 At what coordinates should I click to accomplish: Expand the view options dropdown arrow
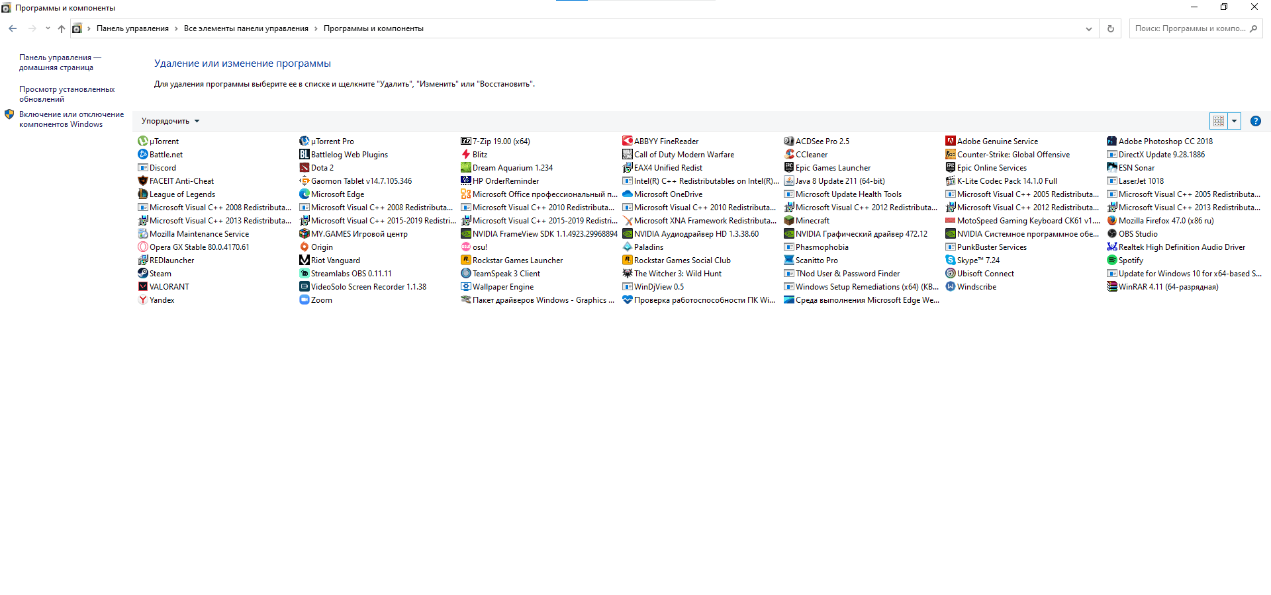(x=1234, y=121)
